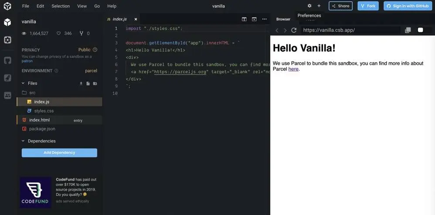Open the Live collaboration sidebar icon
This screenshot has width=435, height=215.
[x=7, y=95]
